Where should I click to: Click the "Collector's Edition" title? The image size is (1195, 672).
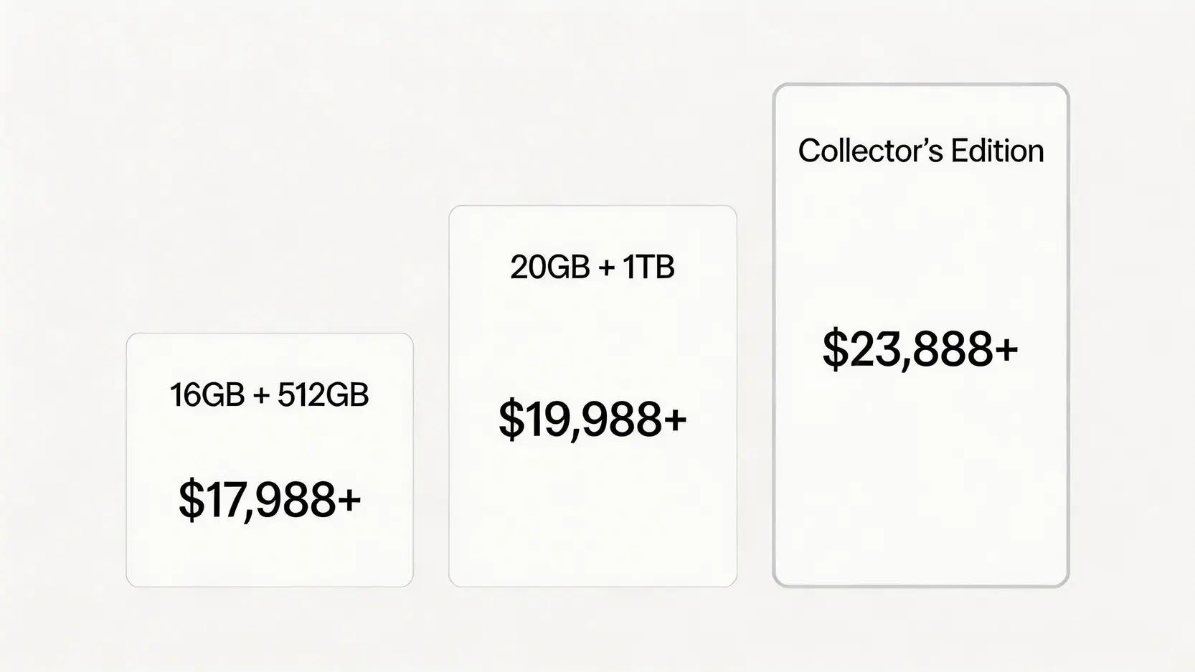[921, 151]
